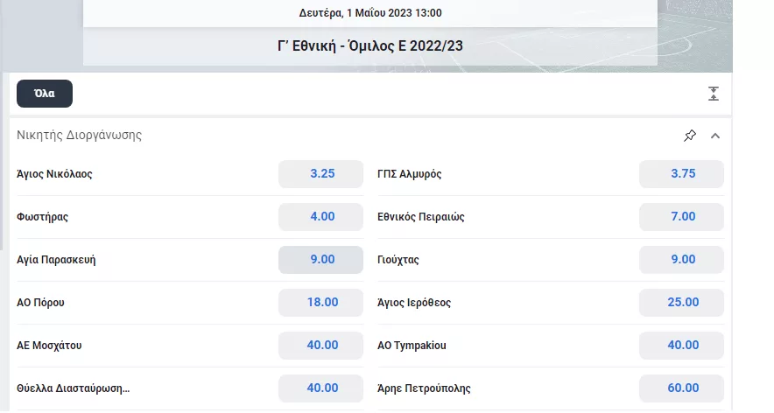
Task: Click the Γιούχτας team name
Action: pyautogui.click(x=398, y=260)
